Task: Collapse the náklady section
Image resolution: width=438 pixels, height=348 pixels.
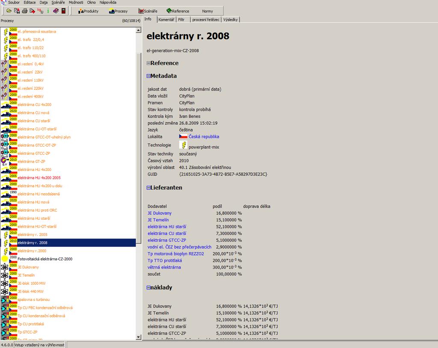Action: coord(148,288)
